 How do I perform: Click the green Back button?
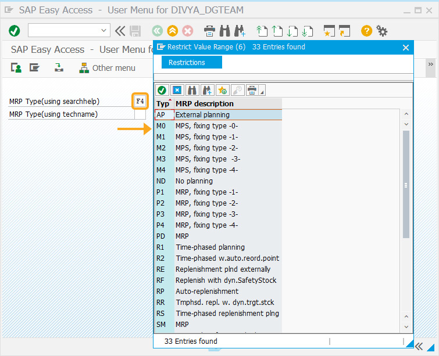click(158, 31)
